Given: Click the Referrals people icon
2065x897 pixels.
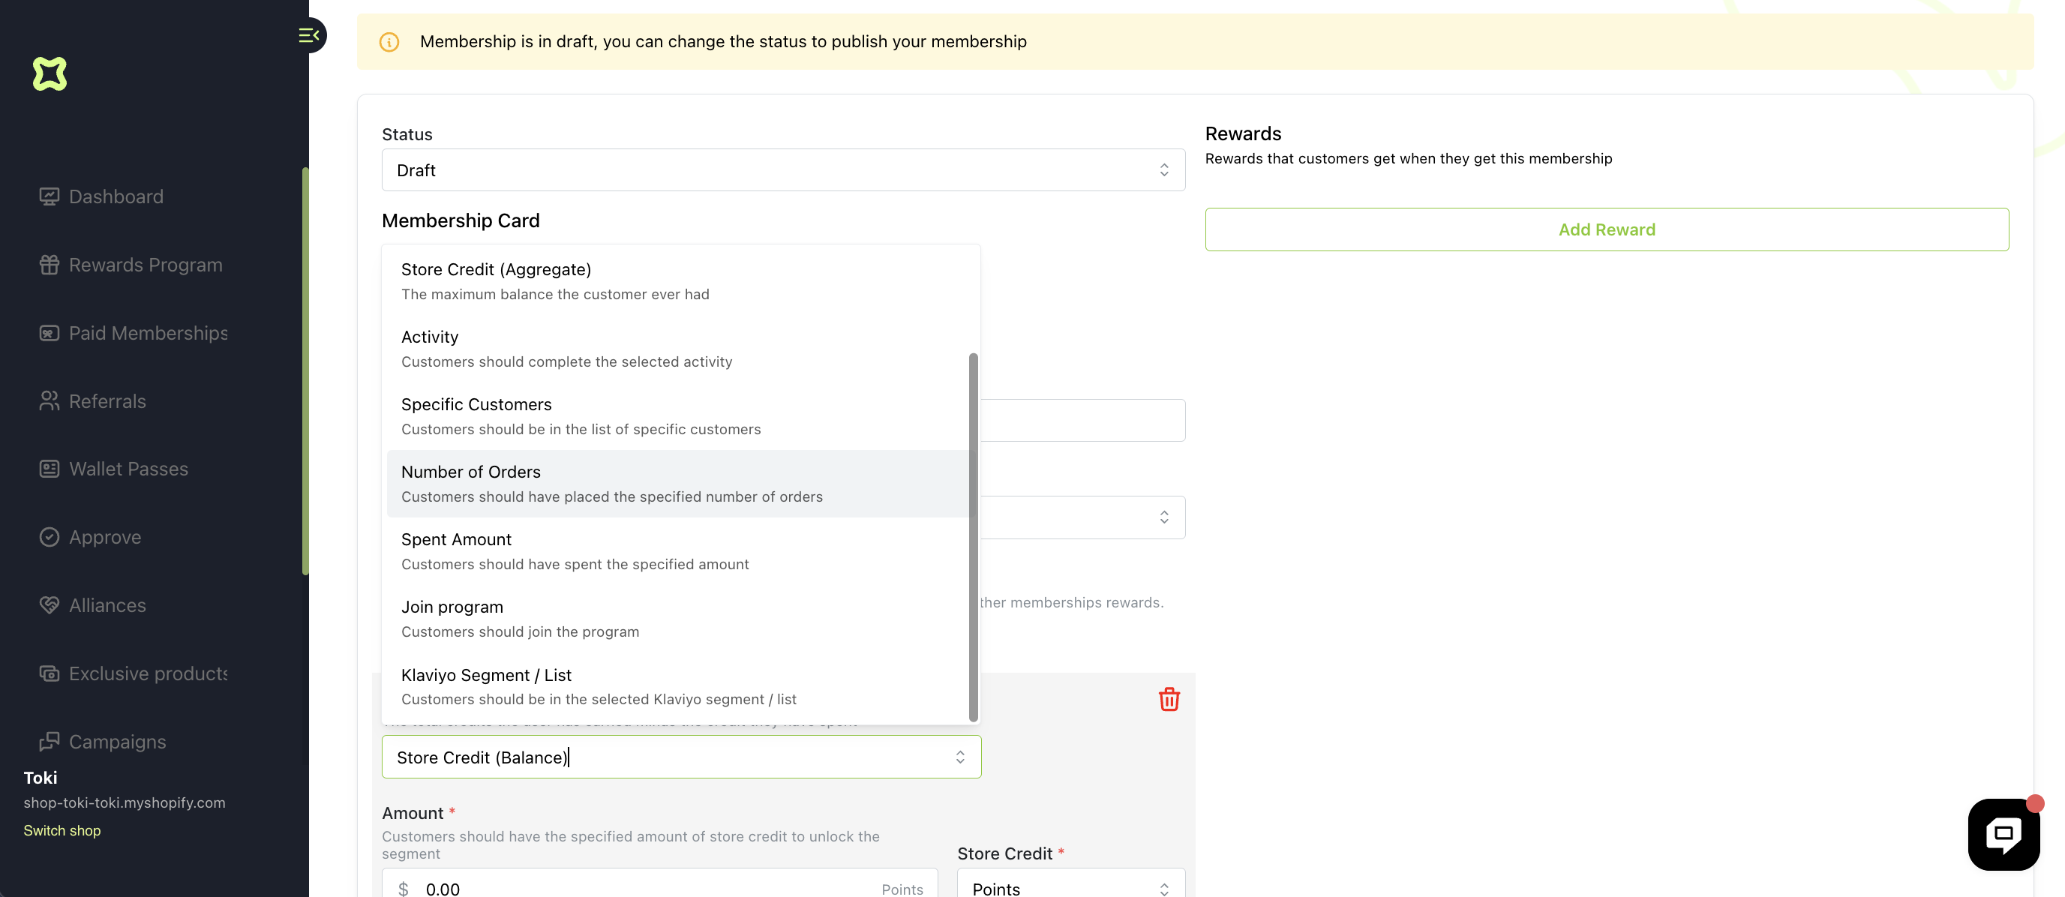Looking at the screenshot, I should (49, 400).
